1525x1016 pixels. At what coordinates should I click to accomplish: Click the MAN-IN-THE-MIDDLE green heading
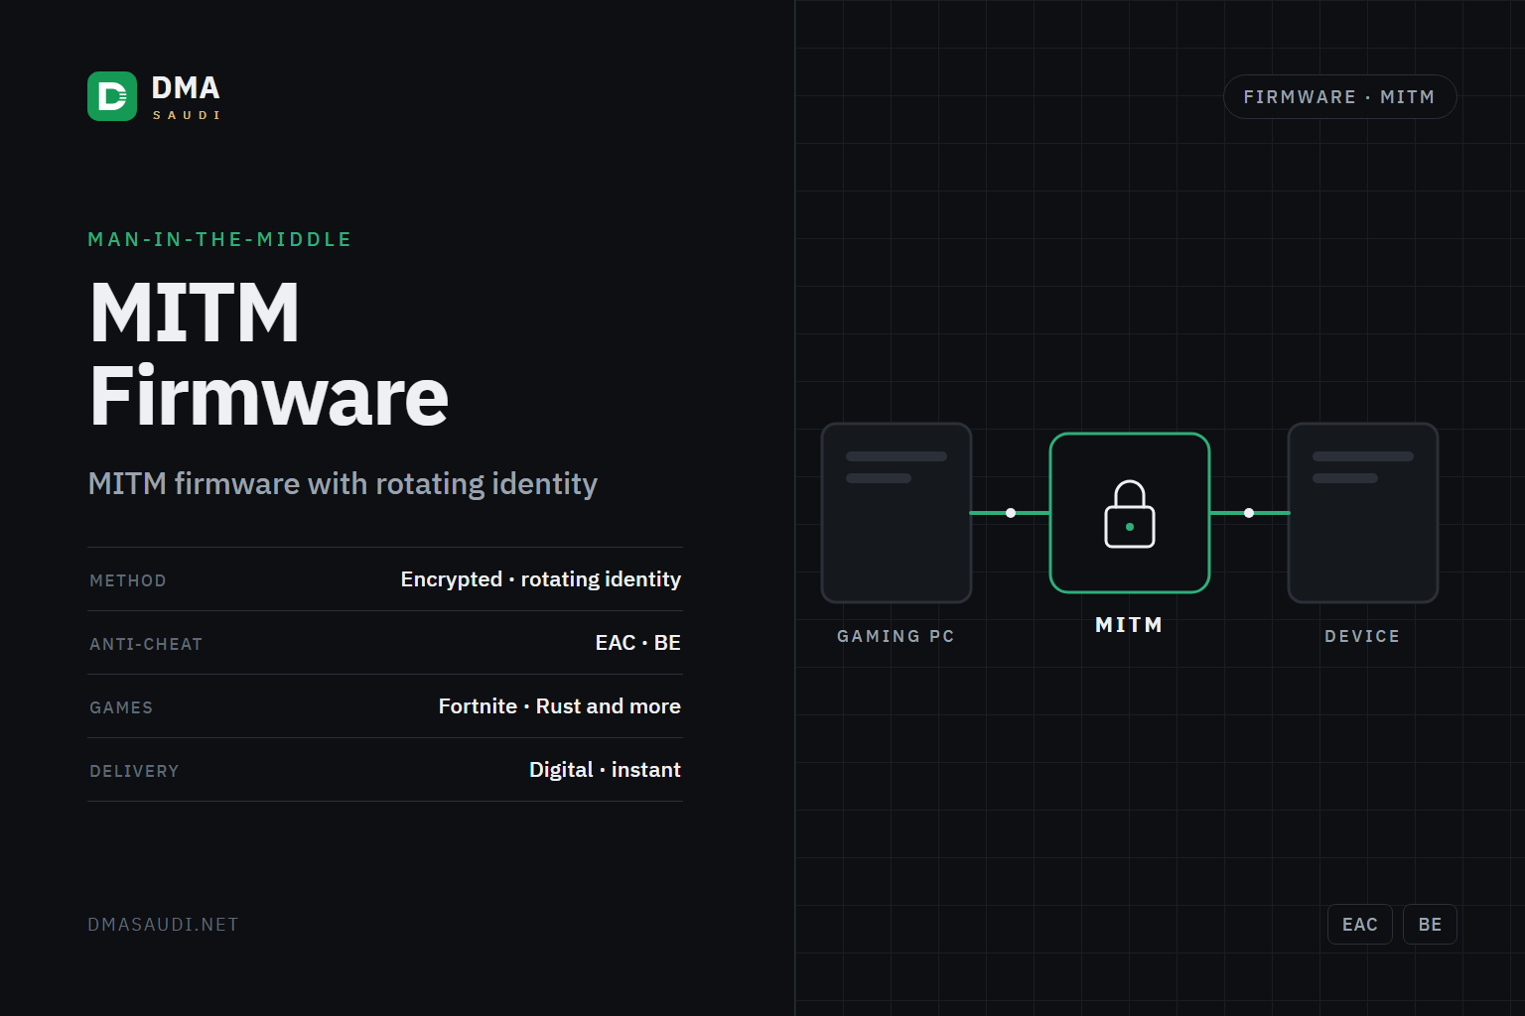(219, 239)
